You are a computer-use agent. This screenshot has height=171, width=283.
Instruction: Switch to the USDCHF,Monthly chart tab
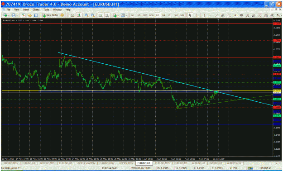pos(86,163)
